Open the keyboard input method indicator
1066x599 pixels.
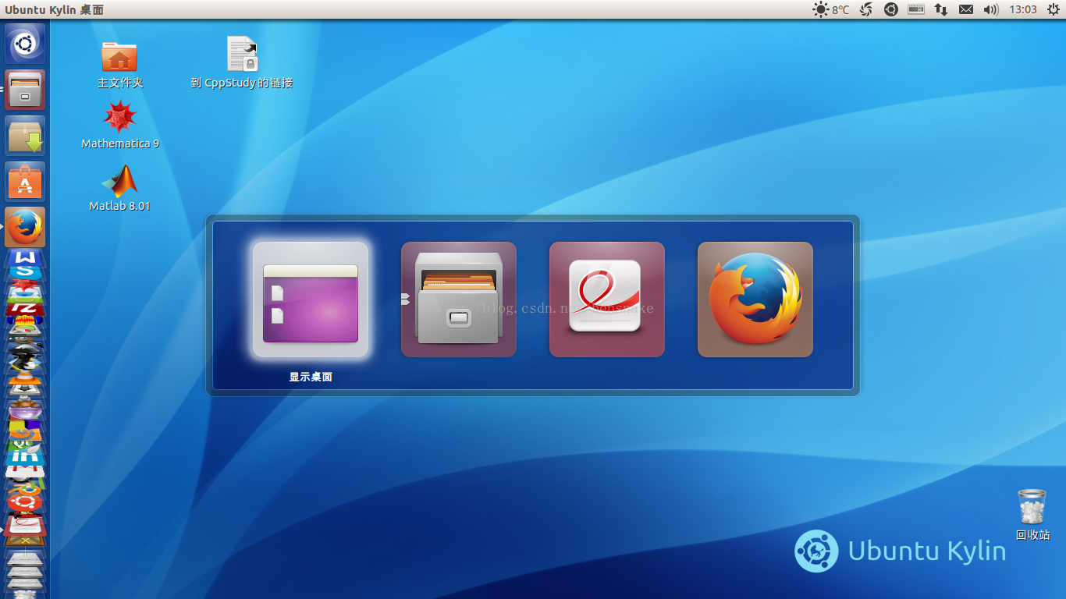(x=916, y=9)
